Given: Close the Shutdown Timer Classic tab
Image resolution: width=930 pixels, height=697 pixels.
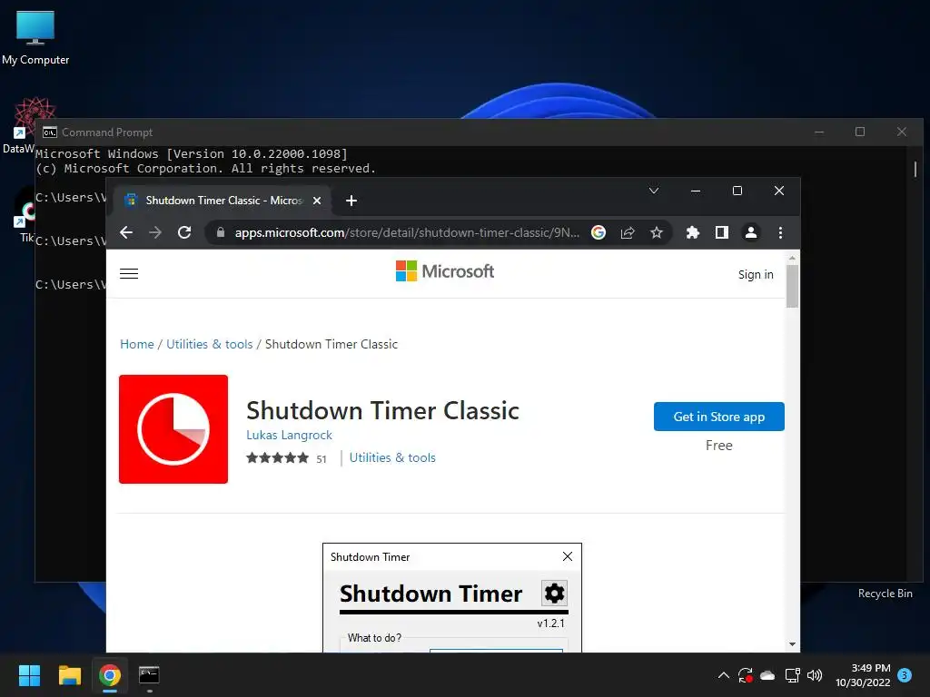Looking at the screenshot, I should click(x=317, y=201).
